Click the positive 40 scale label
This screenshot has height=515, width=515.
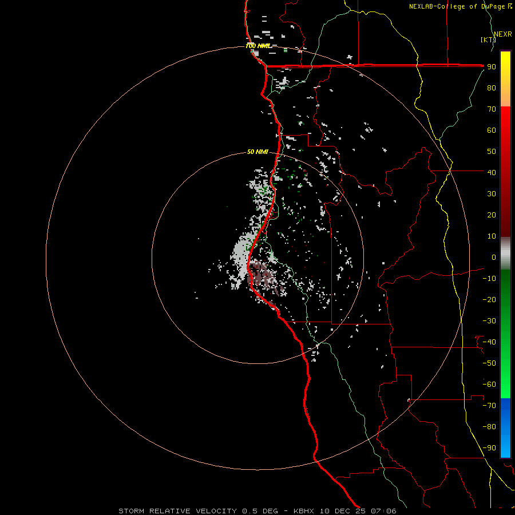(x=492, y=172)
